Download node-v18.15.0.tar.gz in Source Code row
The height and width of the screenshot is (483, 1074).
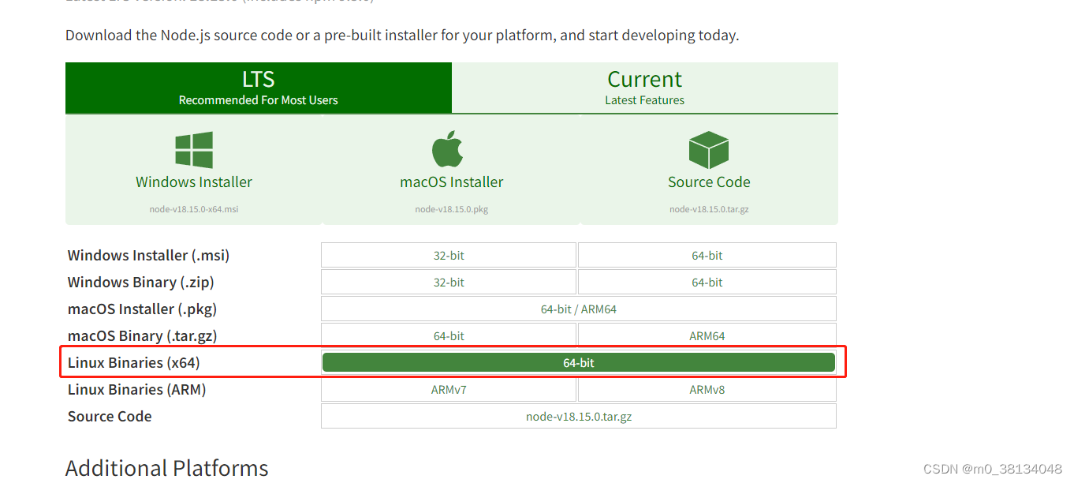point(579,416)
